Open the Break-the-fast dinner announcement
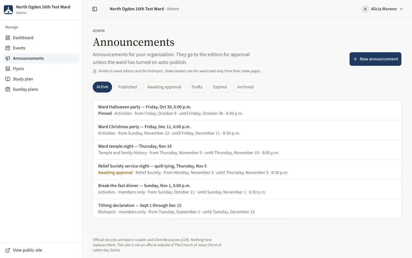 coord(247,189)
